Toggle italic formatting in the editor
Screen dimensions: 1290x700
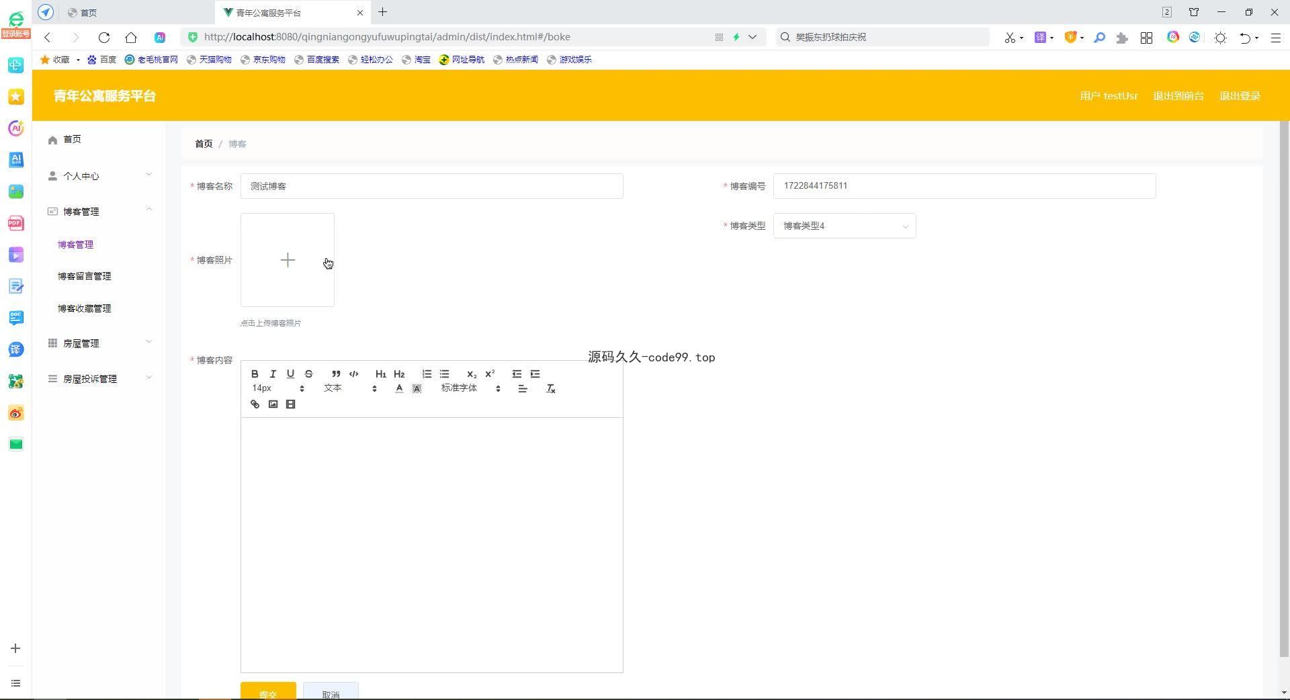coord(273,374)
